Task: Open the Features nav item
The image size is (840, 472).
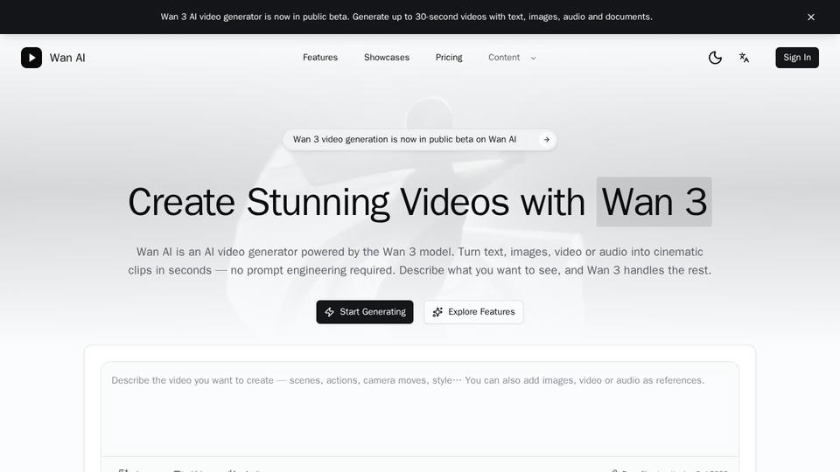Action: (x=320, y=58)
